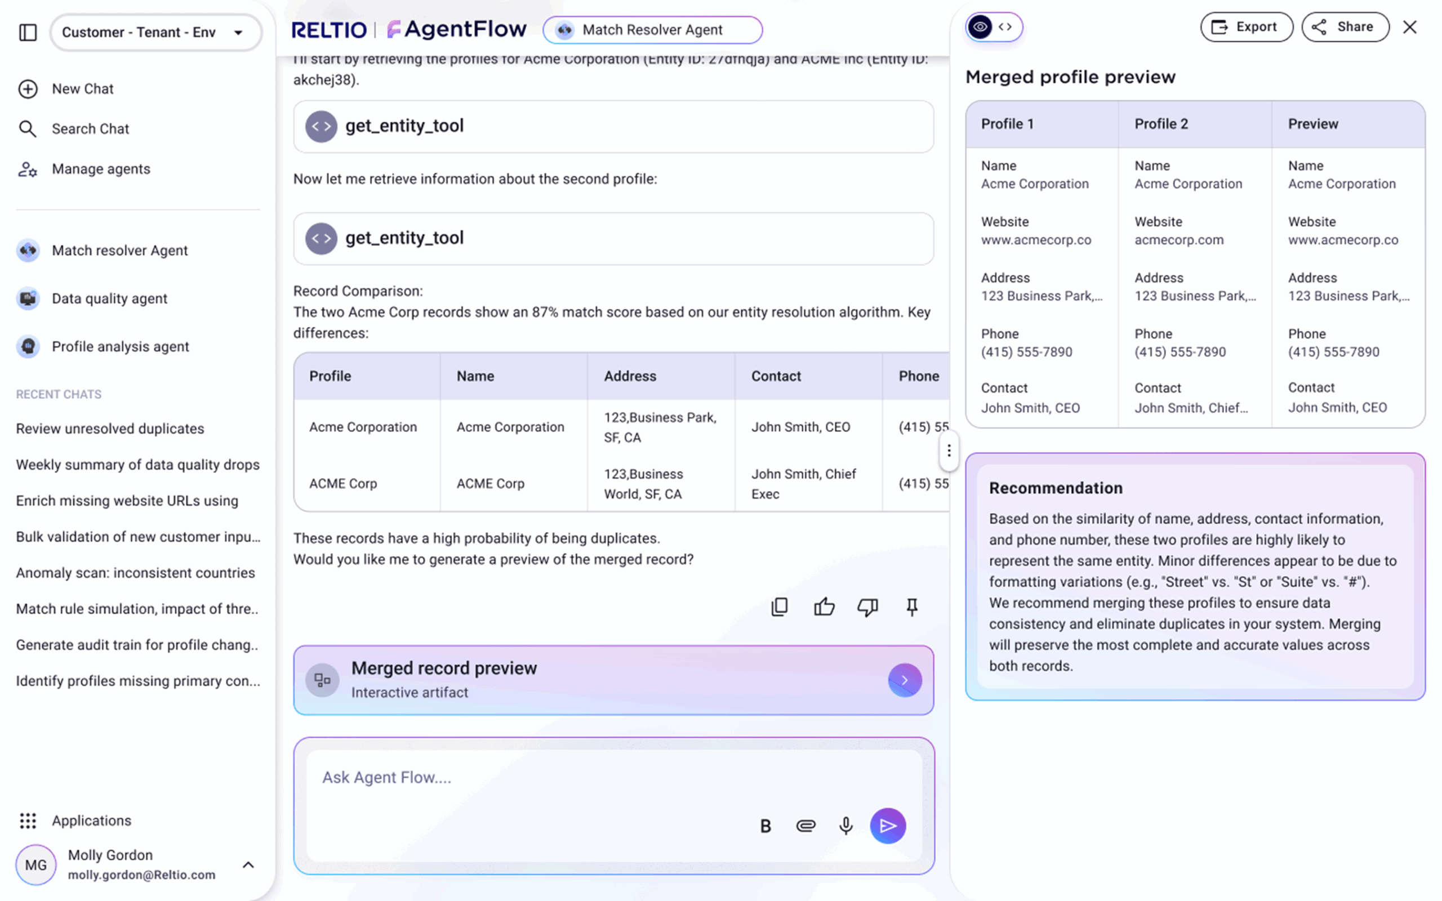Open the Customer - Tenant - Env dropdown
The height and width of the screenshot is (901, 1442).
[155, 32]
